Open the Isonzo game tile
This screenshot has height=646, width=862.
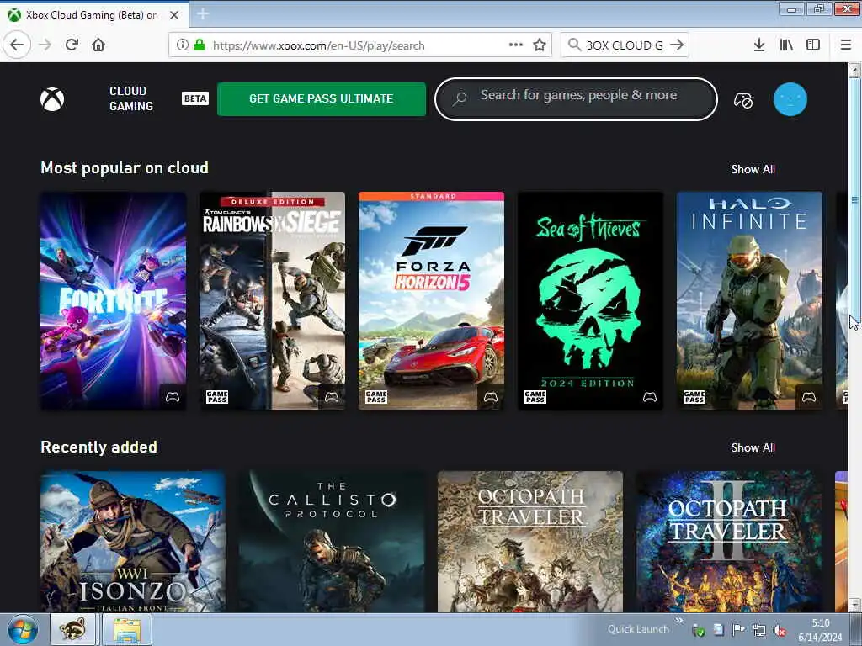point(133,542)
